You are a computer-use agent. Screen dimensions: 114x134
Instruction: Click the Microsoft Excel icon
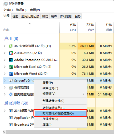point(11,67)
